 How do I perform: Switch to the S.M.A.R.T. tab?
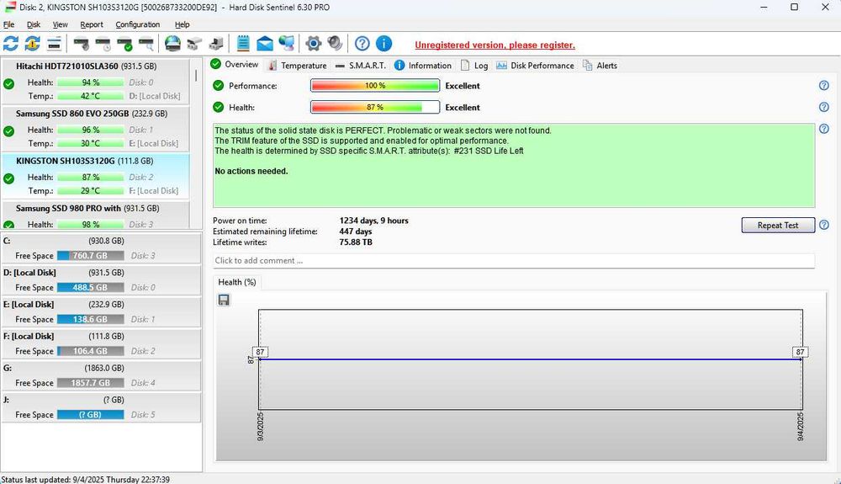pos(361,65)
